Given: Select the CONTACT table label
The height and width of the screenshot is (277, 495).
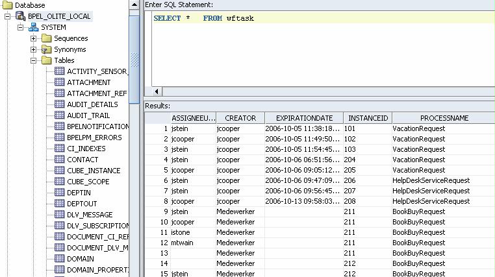Looking at the screenshot, I should click(82, 160).
